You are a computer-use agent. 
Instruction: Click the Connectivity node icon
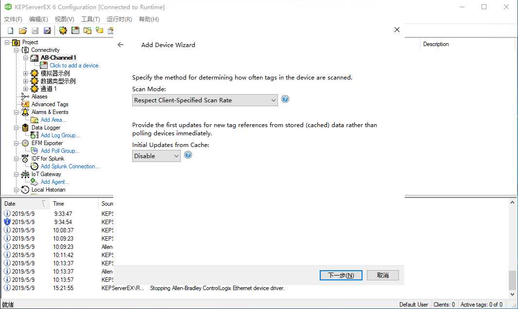click(x=25, y=50)
